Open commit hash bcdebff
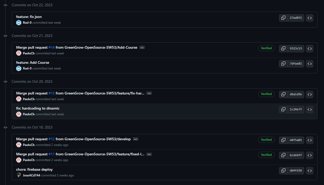This screenshot has height=185, width=324. pos(296,155)
